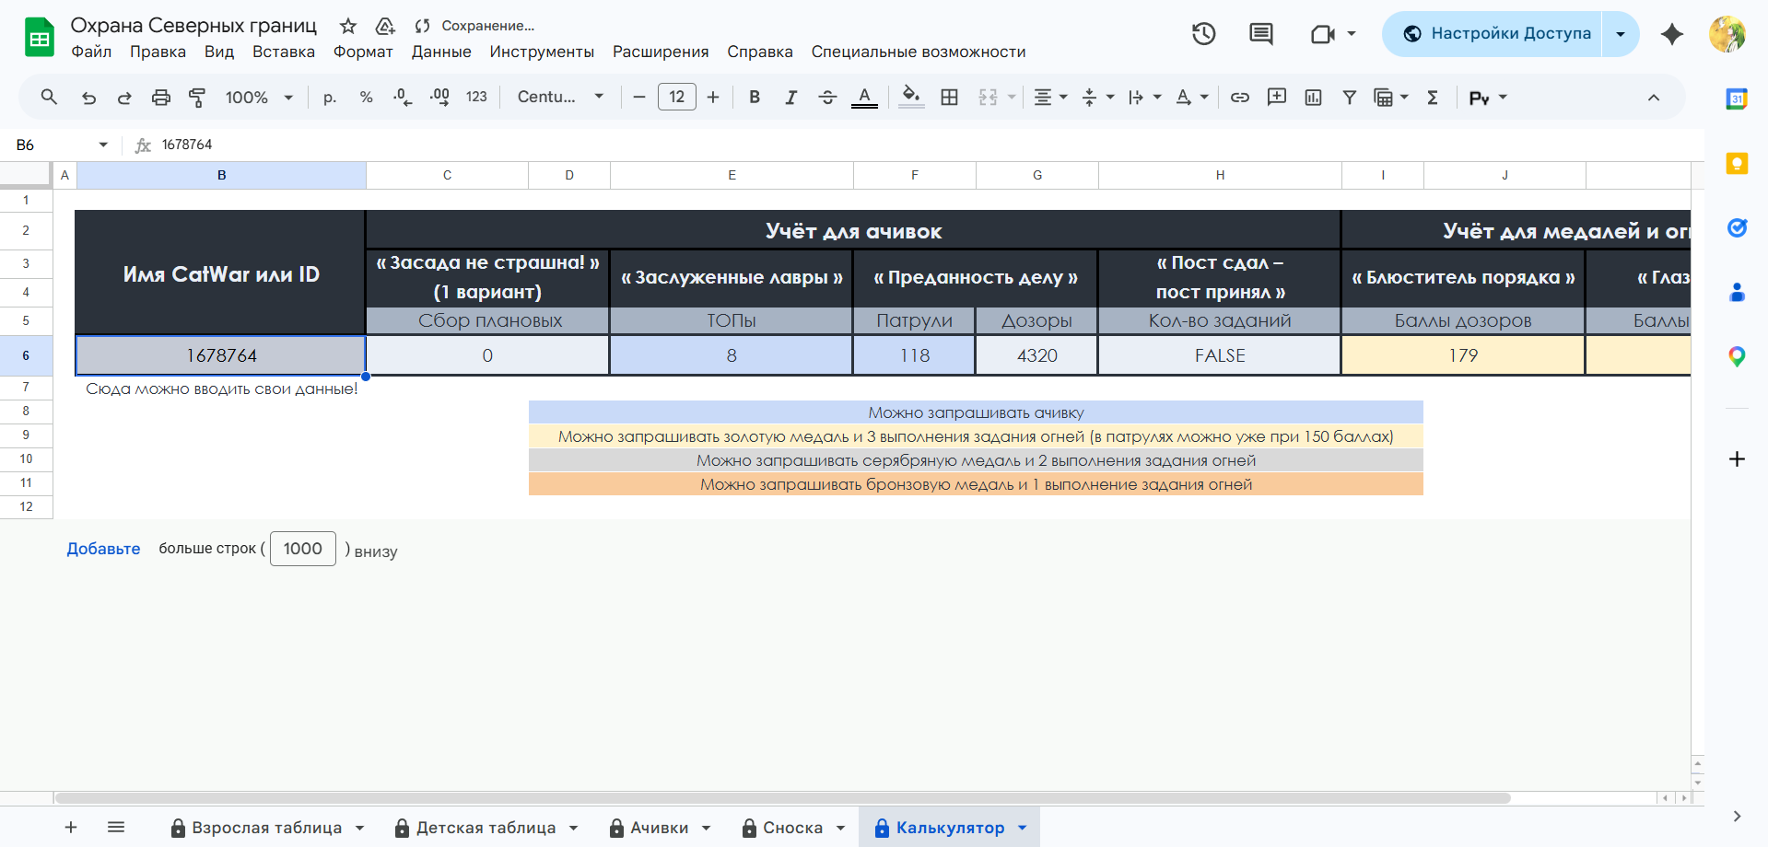The height and width of the screenshot is (847, 1768).
Task: Open the font family dropdown
Action: (x=560, y=98)
